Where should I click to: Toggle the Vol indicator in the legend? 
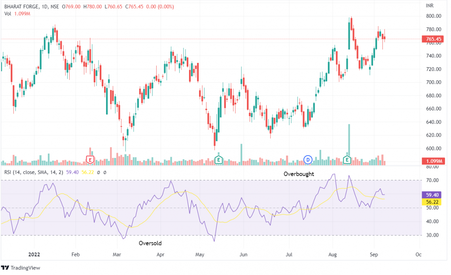(7, 13)
